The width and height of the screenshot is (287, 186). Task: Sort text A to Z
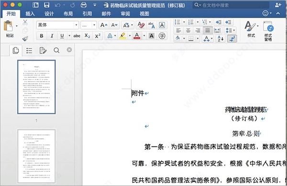pyautogui.click(x=221, y=39)
